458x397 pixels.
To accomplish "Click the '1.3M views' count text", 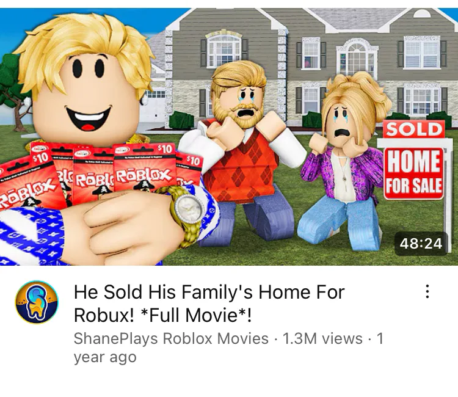I will (322, 338).
